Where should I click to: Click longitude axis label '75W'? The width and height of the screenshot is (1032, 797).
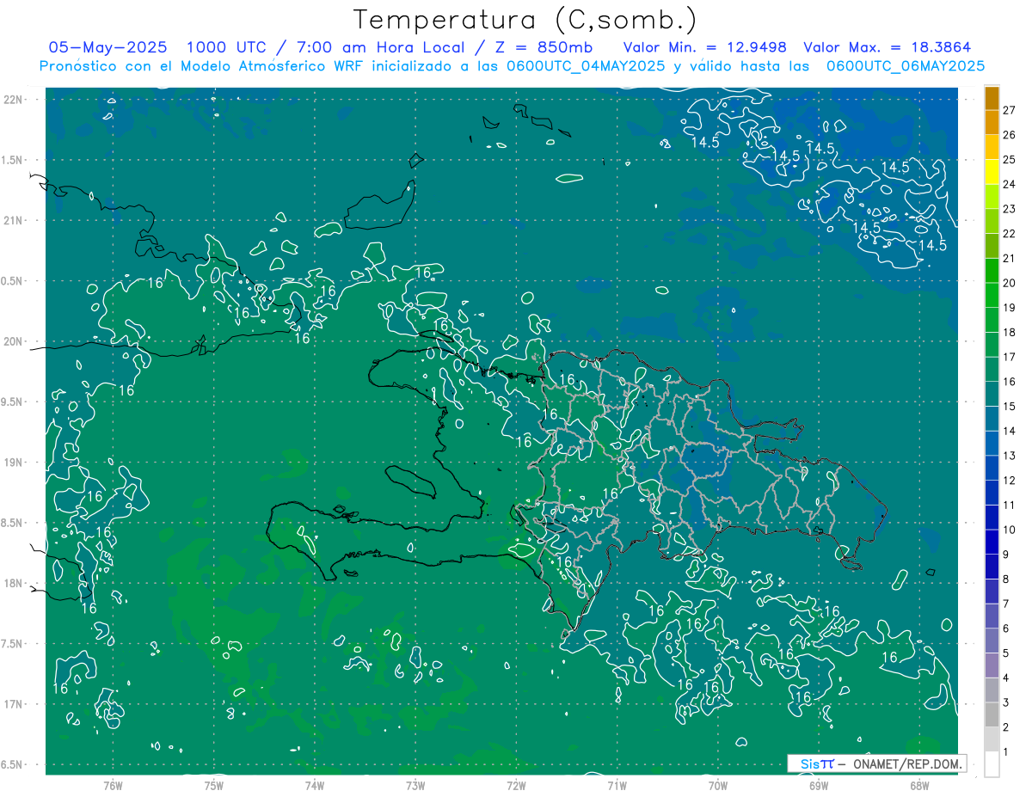pos(214,786)
